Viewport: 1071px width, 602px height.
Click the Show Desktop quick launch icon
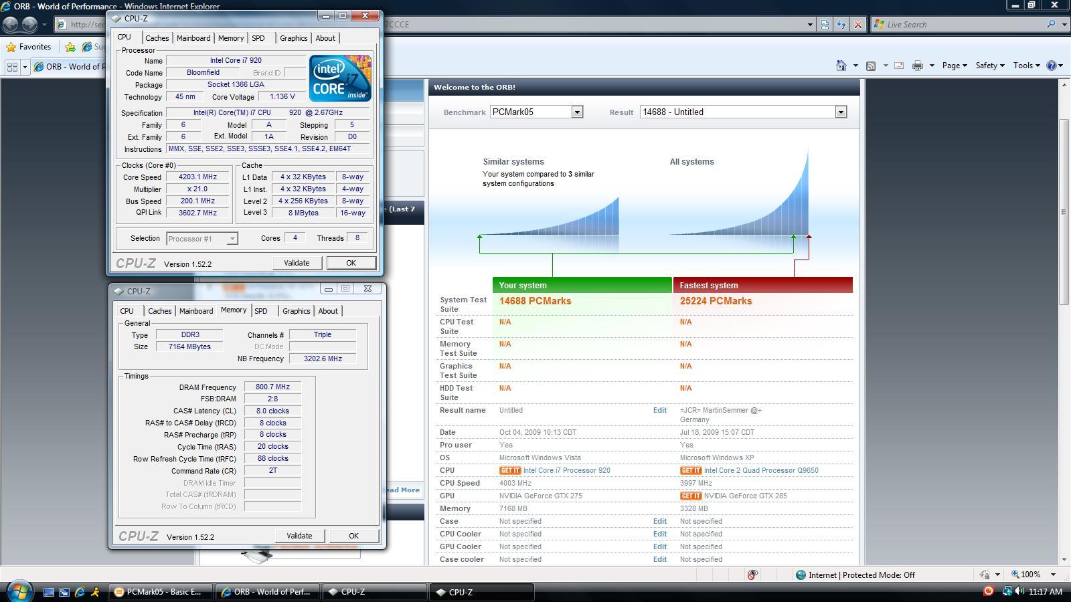tap(49, 592)
